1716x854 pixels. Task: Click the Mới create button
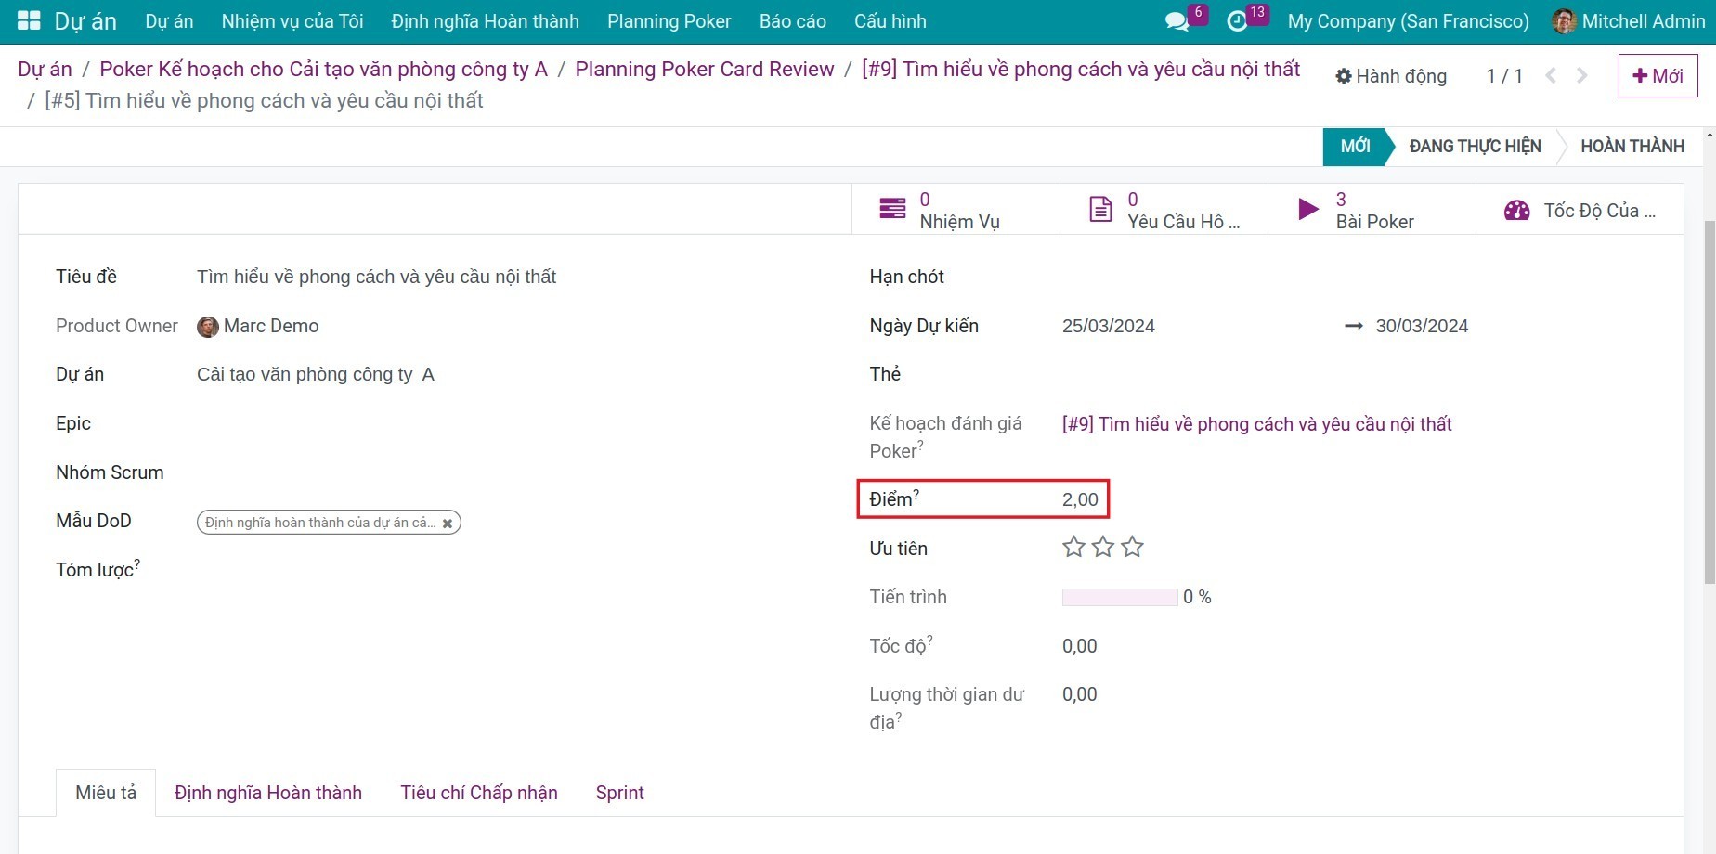pos(1657,75)
